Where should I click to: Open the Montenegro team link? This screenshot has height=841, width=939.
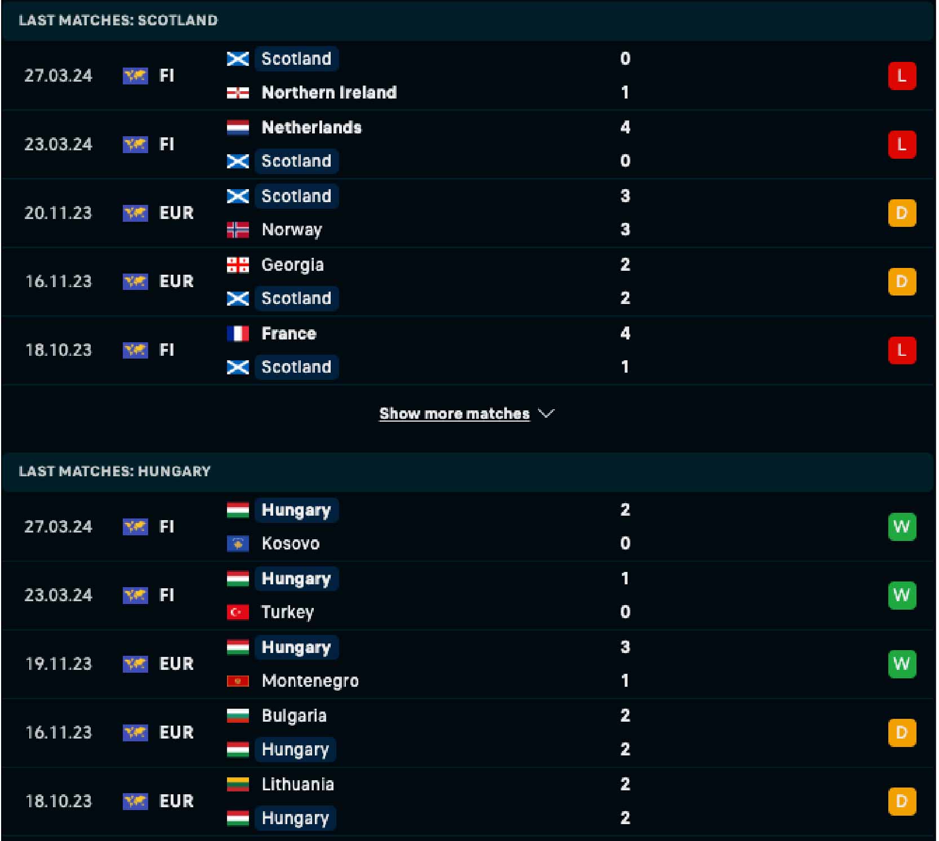pyautogui.click(x=310, y=681)
